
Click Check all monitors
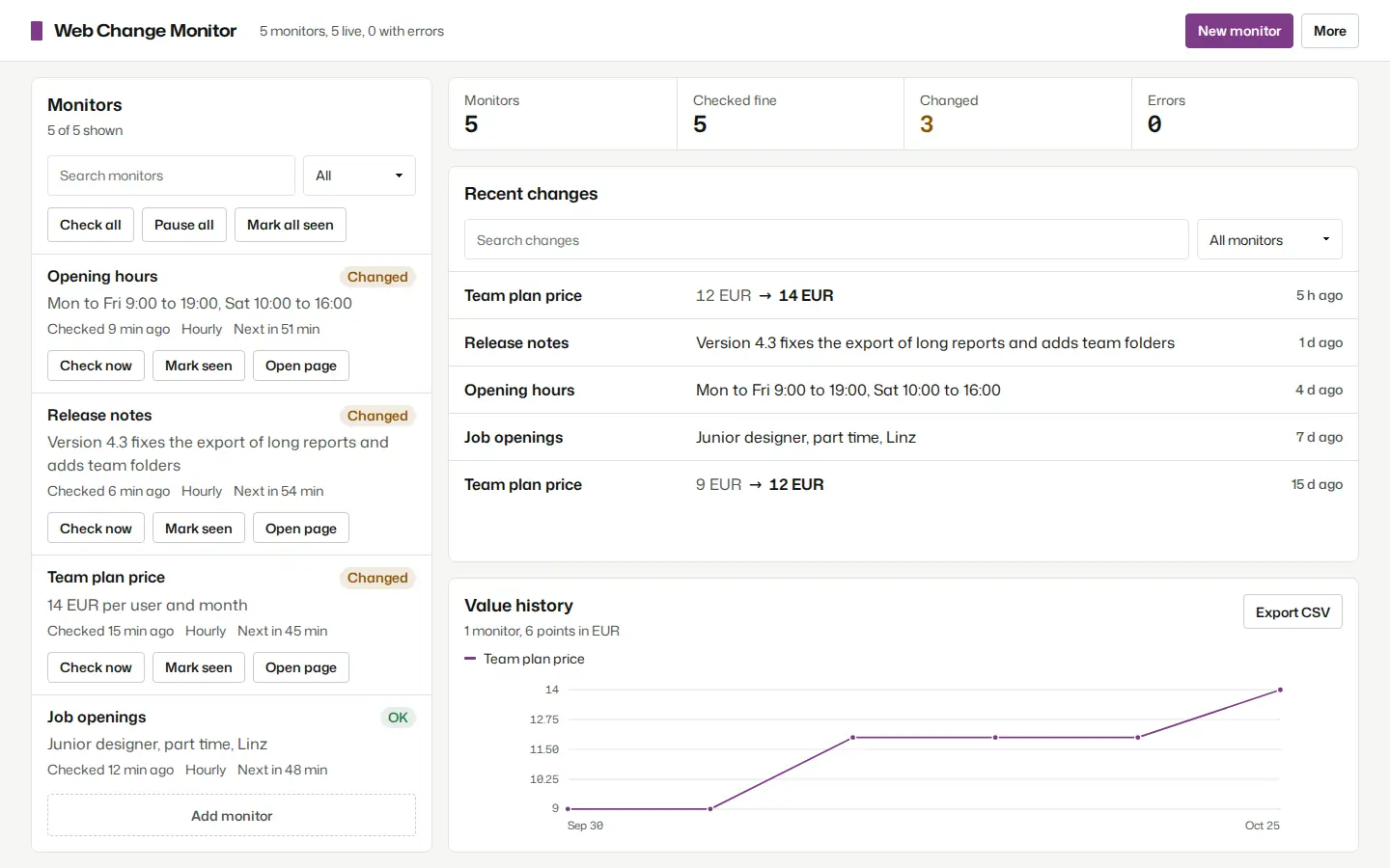(91, 225)
